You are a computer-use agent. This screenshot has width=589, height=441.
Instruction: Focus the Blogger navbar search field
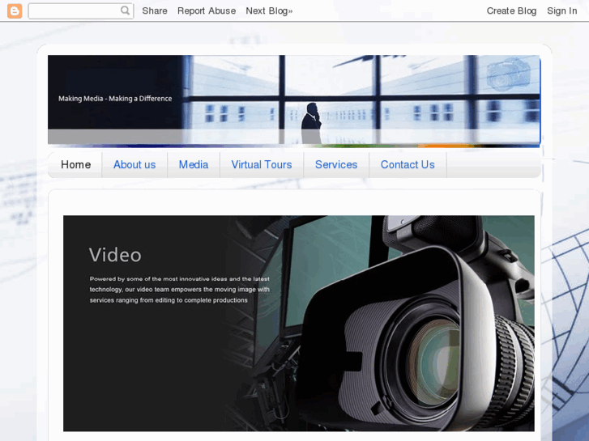[x=81, y=11]
